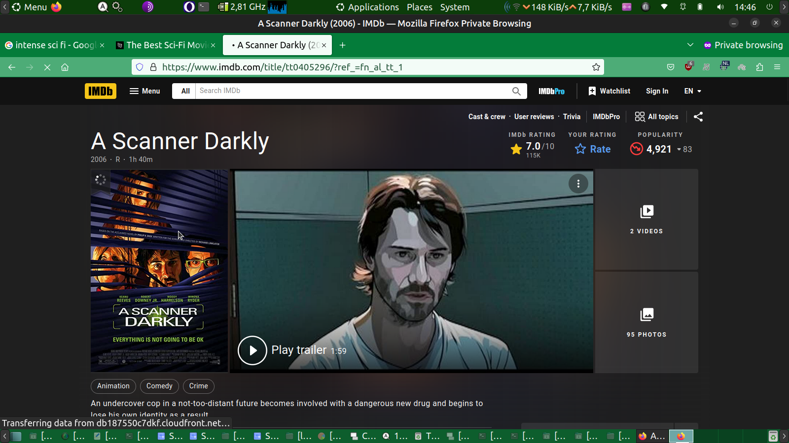The width and height of the screenshot is (789, 443).
Task: Click the magnifier search submit icon
Action: tap(516, 91)
